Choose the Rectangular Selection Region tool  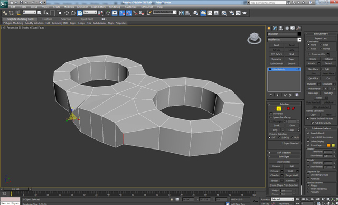tap(52, 13)
